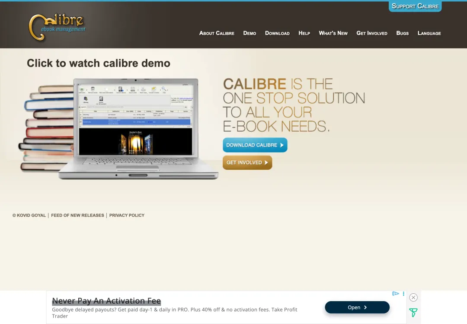467x324 pixels.
Task: Open the About Calibre menu item
Action: [217, 33]
